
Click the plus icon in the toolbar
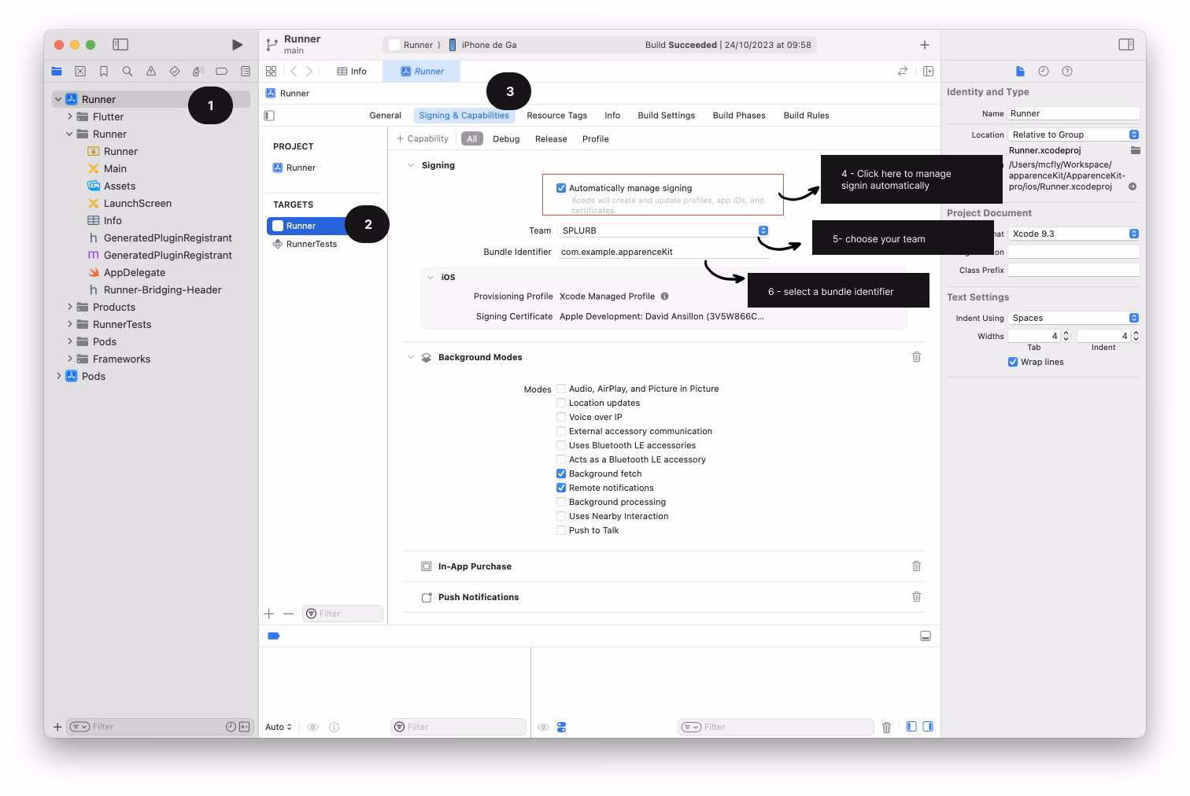coord(925,45)
